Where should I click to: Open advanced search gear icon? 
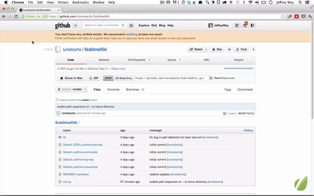(131, 25)
